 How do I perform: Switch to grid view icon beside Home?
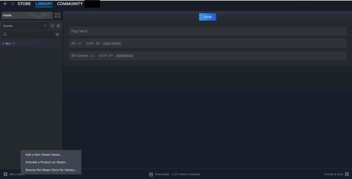[x=57, y=15]
